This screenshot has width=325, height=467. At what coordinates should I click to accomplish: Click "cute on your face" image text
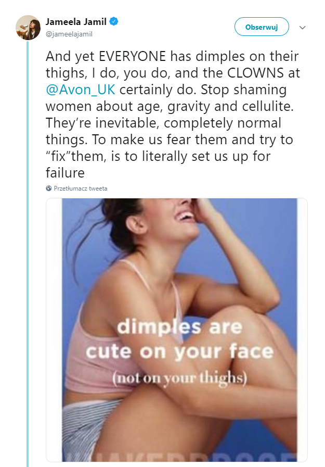tap(179, 351)
